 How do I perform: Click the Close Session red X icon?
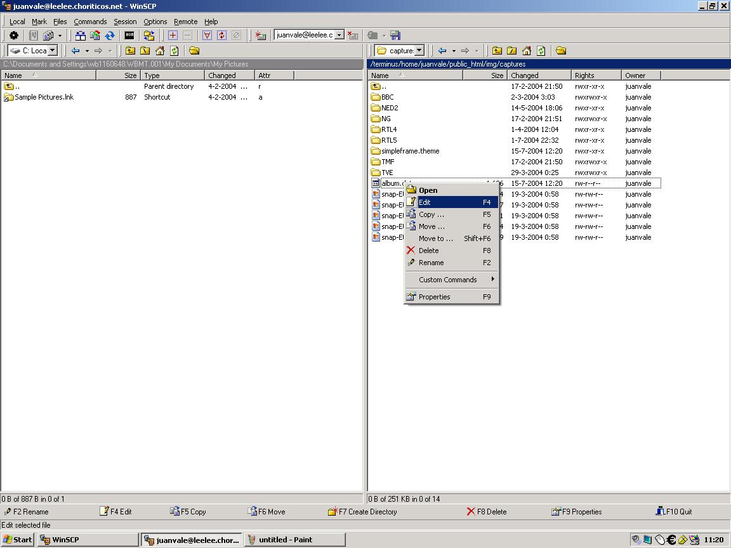click(x=353, y=36)
